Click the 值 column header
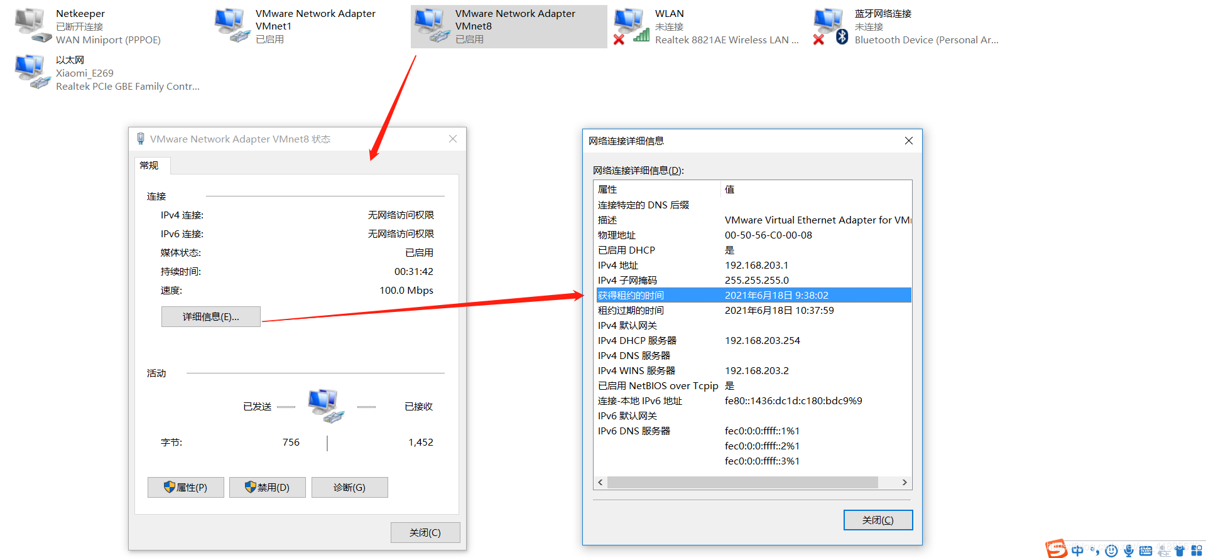Image resolution: width=1206 pixels, height=558 pixels. (x=816, y=190)
